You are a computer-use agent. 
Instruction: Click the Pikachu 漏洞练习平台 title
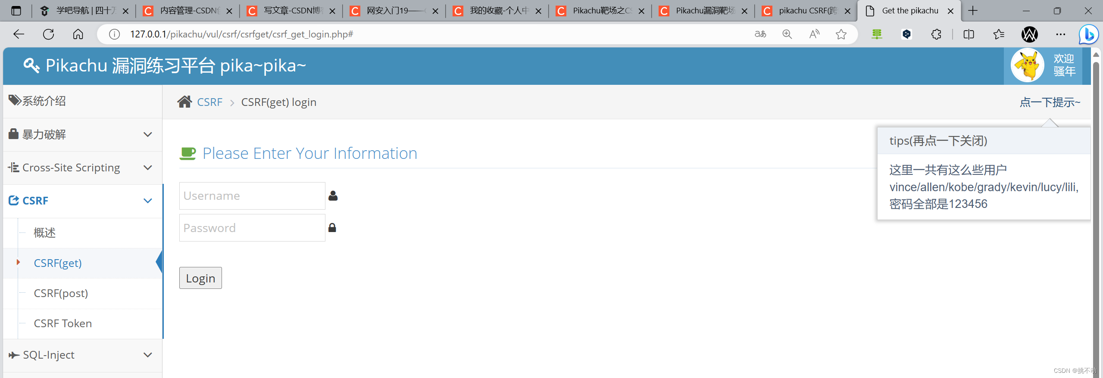click(176, 65)
